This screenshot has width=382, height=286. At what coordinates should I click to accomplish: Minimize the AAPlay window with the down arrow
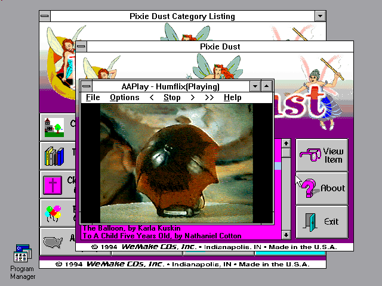[255, 86]
